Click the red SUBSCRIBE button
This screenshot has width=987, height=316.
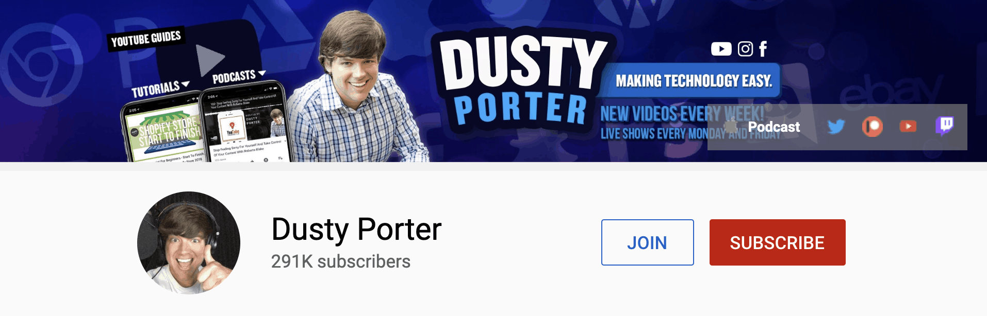pos(777,242)
